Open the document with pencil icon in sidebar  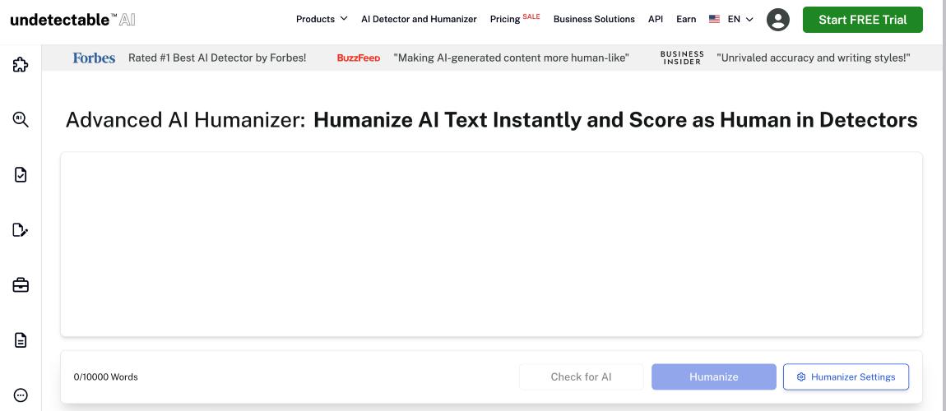(21, 230)
